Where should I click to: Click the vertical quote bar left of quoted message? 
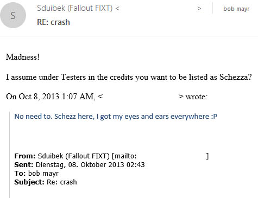pos(10,155)
